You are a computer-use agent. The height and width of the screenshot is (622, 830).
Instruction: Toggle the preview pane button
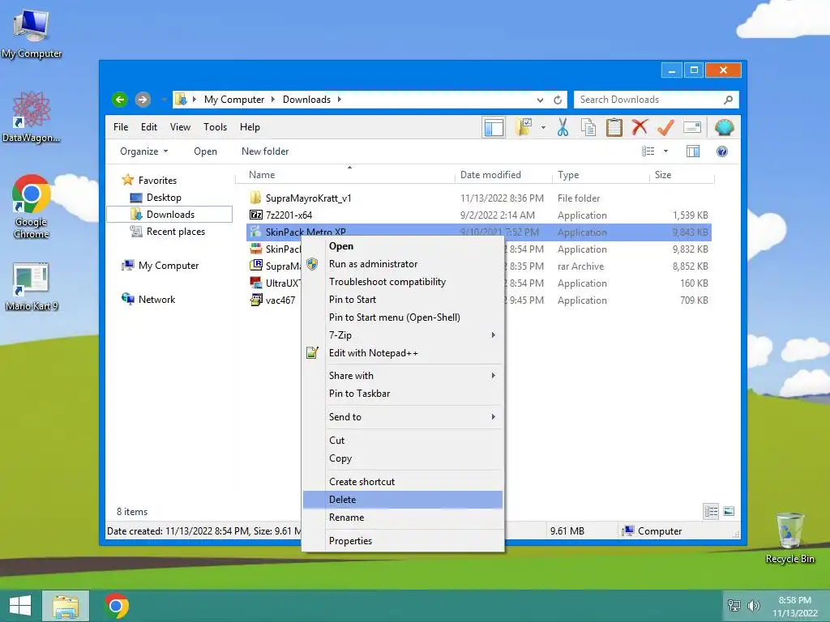coord(693,151)
